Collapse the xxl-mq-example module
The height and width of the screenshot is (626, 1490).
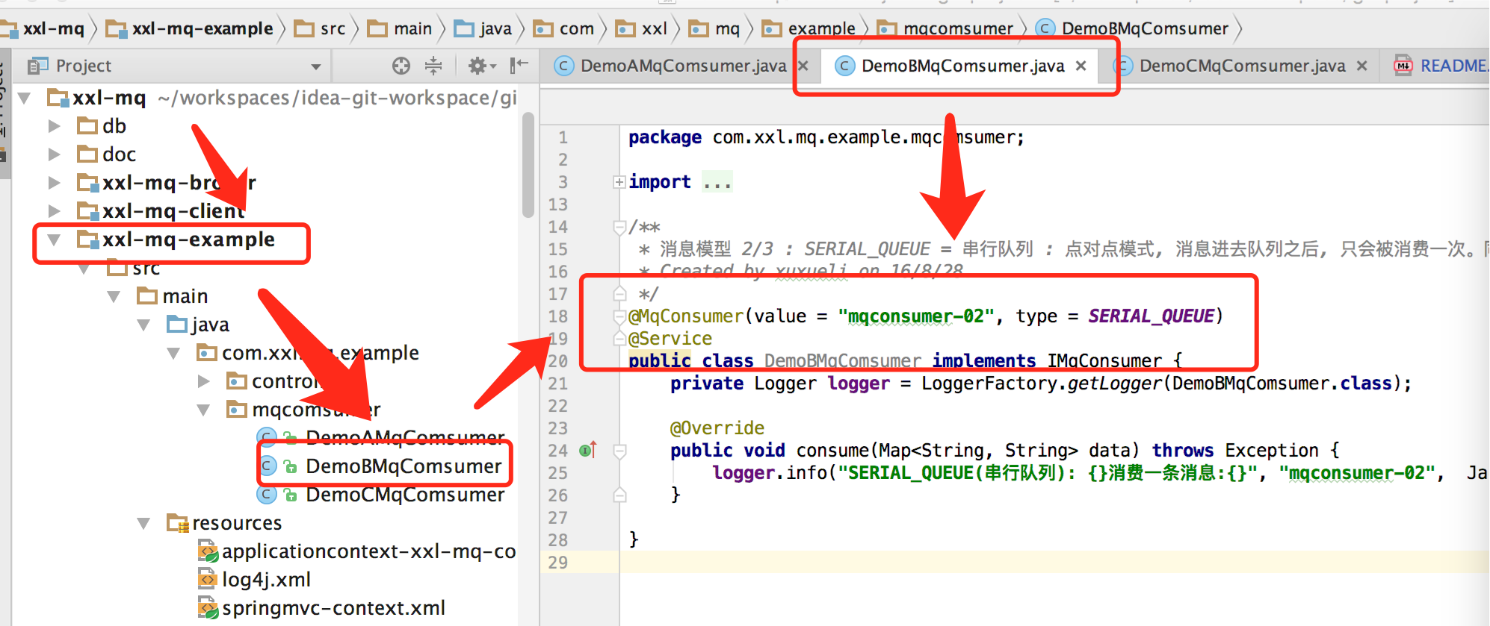click(54, 240)
